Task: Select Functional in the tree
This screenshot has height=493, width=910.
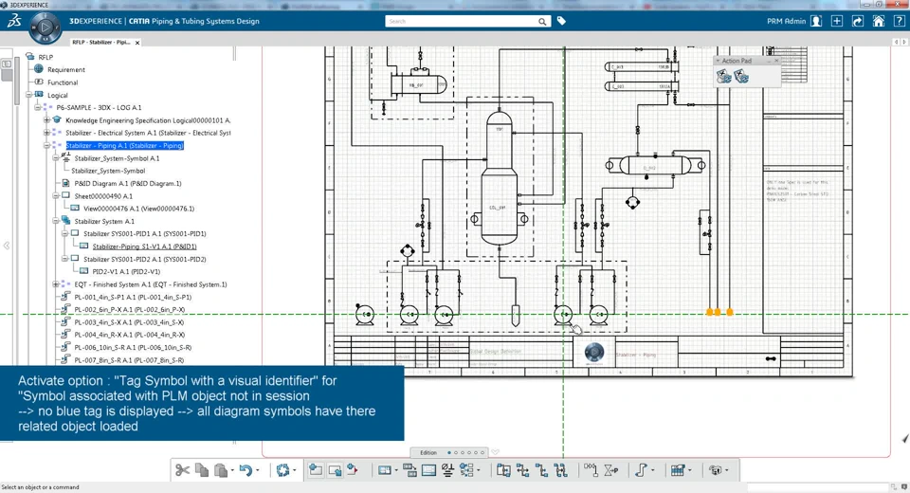Action: pyautogui.click(x=63, y=82)
